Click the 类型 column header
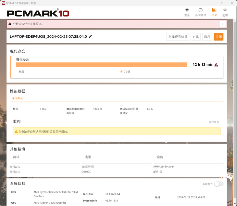 88,157
